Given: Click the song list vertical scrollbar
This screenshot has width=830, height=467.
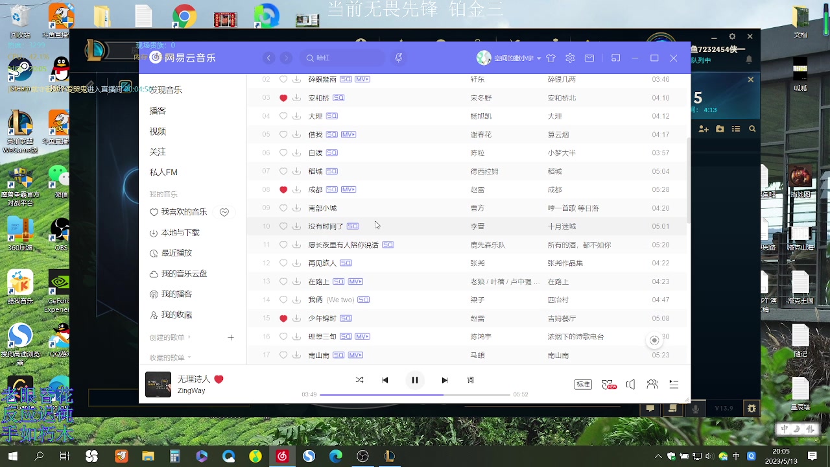Looking at the screenshot, I should point(688,179).
